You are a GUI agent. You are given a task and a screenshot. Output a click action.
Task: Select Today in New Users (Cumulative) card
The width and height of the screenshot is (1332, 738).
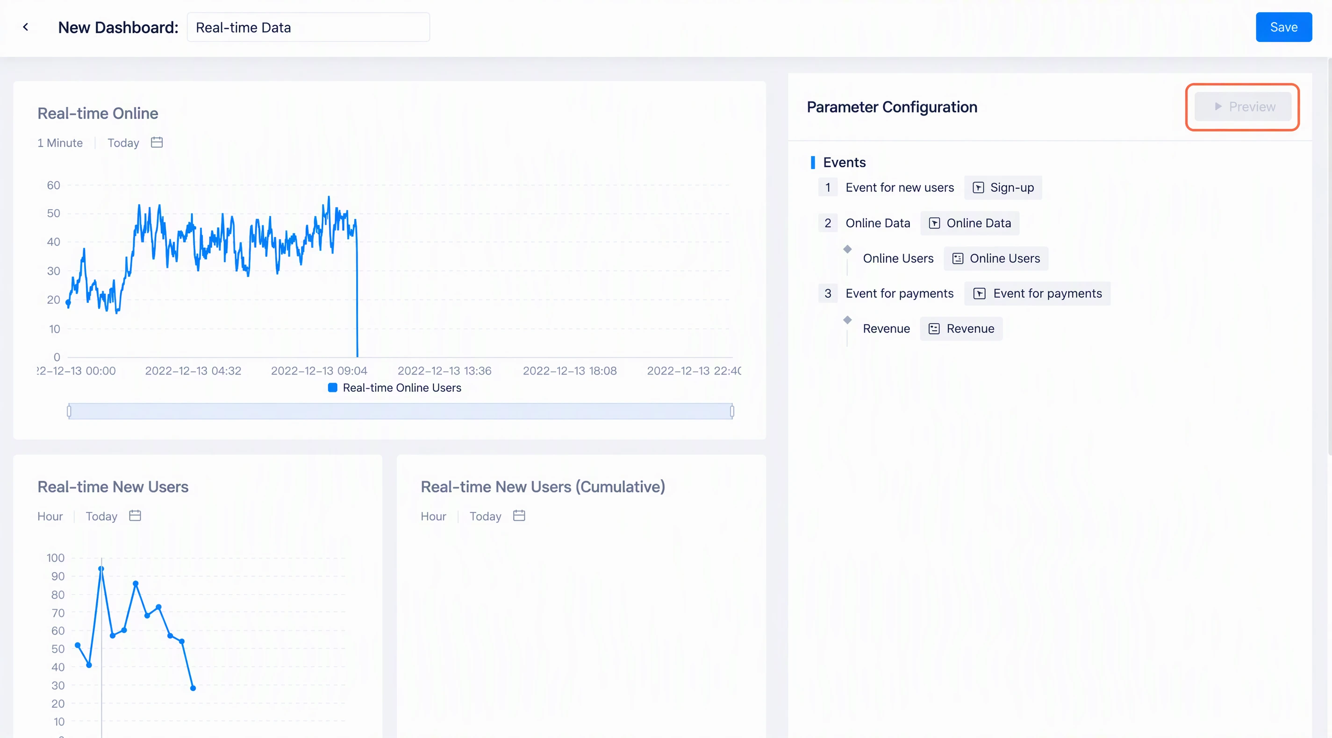(x=485, y=516)
